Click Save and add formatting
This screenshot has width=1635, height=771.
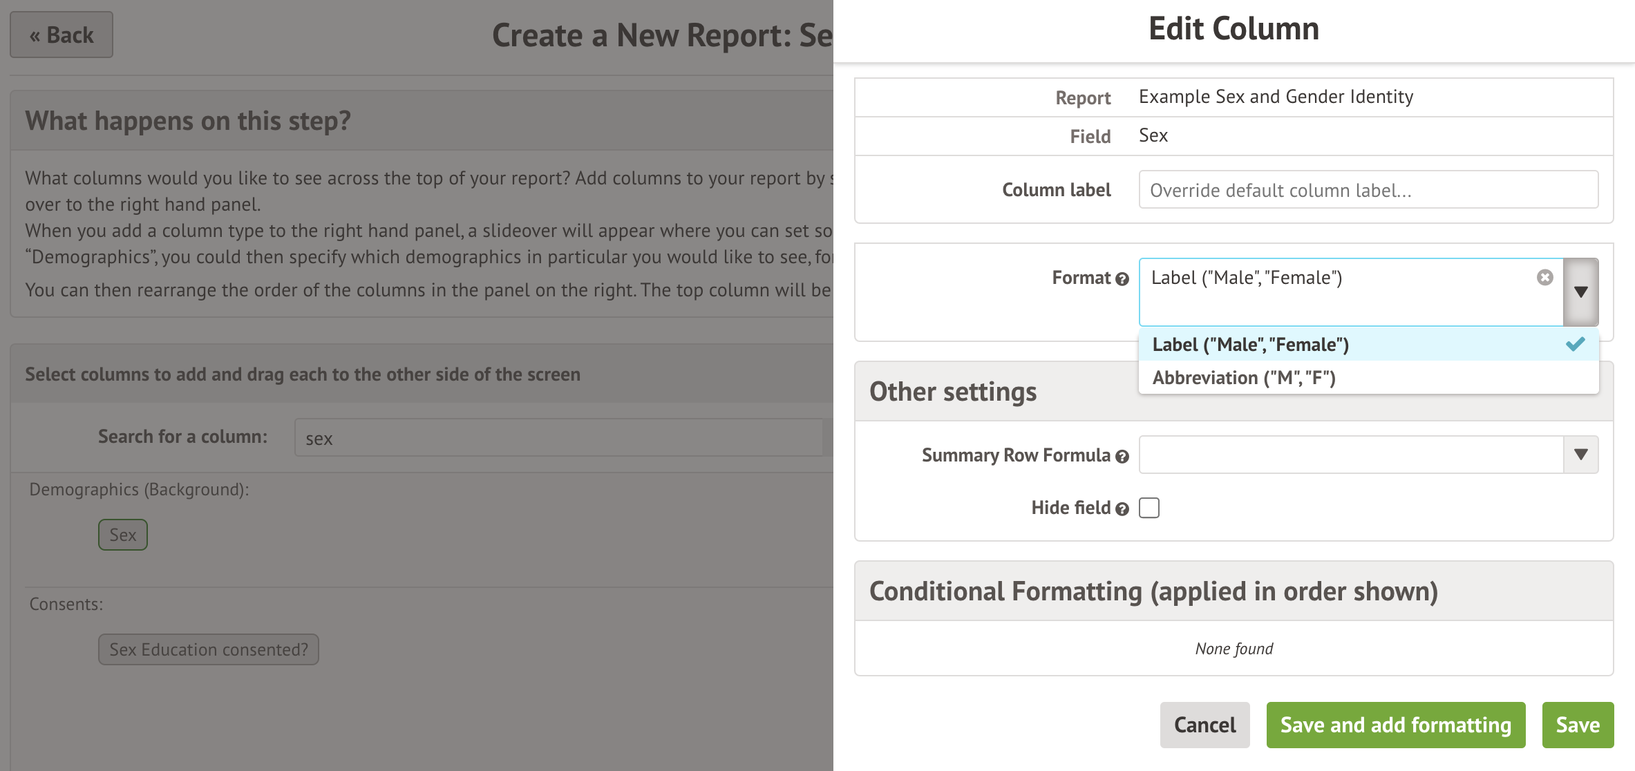1395,725
